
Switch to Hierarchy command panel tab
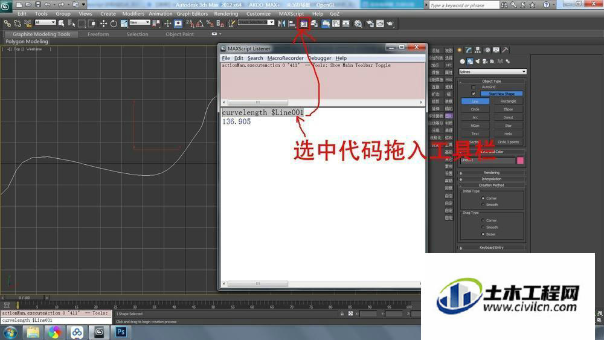click(x=478, y=50)
